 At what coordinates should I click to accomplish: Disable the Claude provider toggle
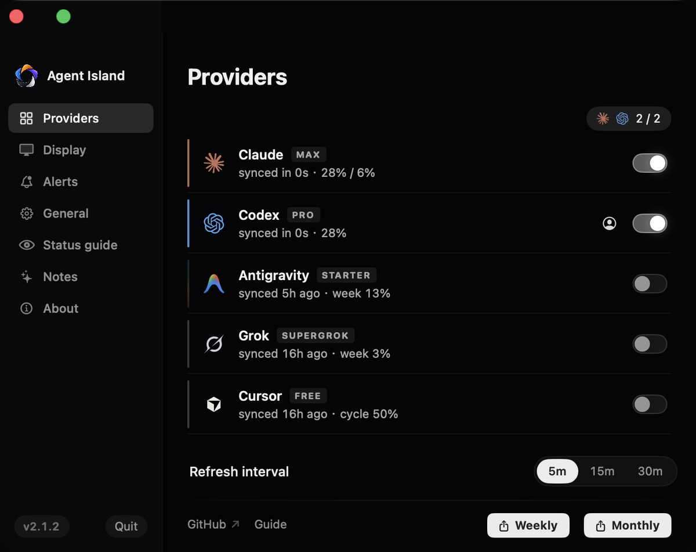pos(650,164)
